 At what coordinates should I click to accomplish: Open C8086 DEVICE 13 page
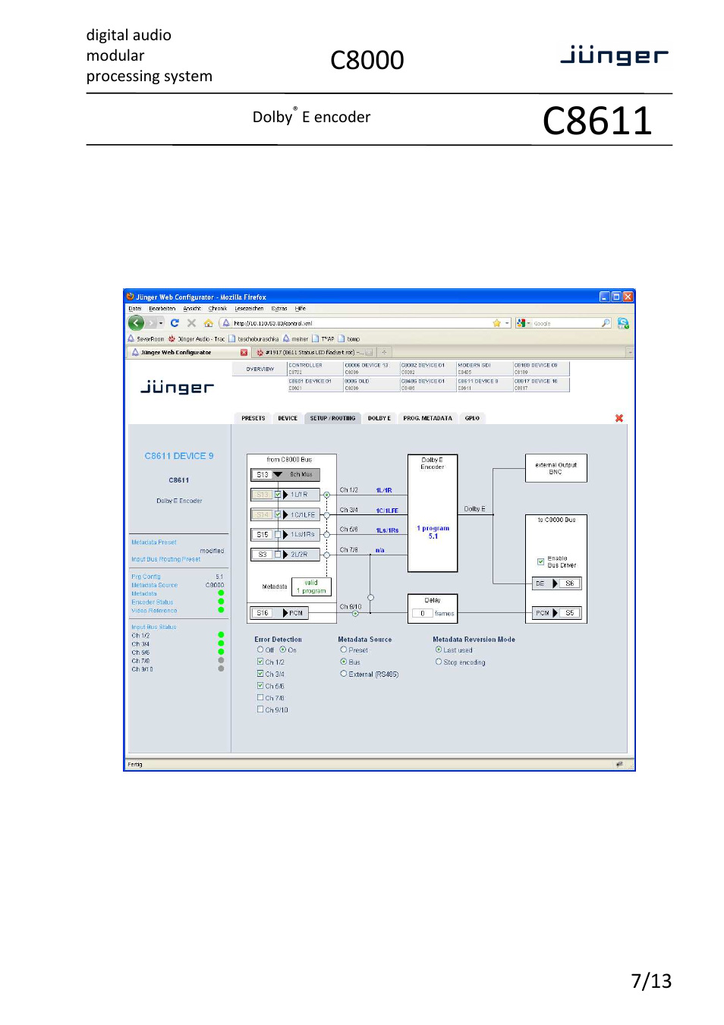(x=371, y=369)
